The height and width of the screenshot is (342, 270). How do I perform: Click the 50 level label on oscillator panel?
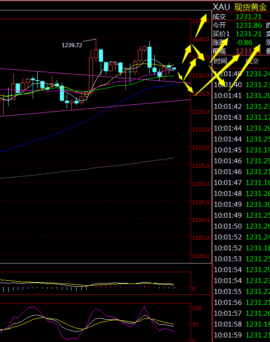tap(195, 325)
